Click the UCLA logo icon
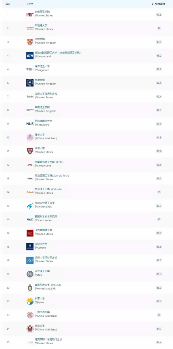 (30, 260)
